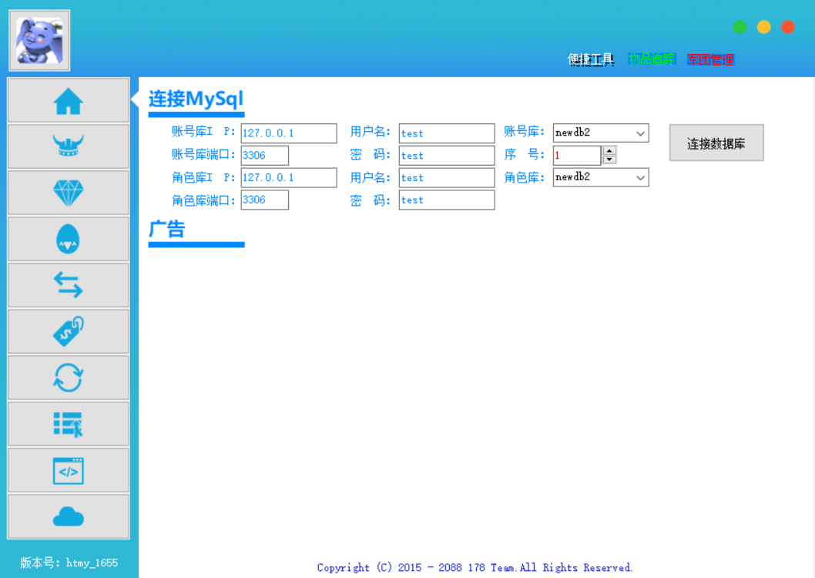Click the 连接数据库 button
This screenshot has height=578, width=815.
[716, 143]
